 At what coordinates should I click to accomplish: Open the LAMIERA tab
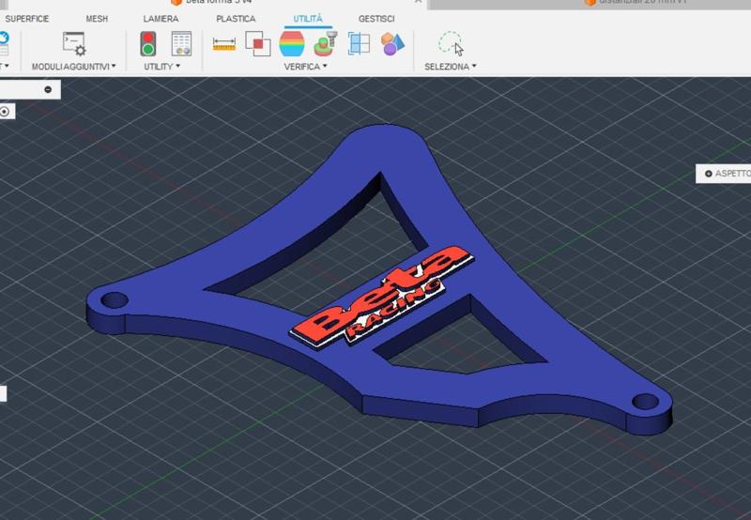[161, 19]
